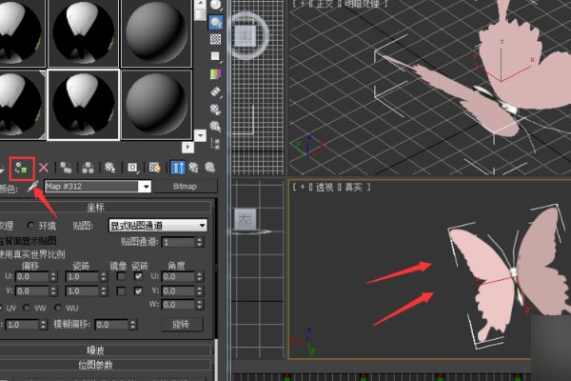This screenshot has width=571, height=381.
Task: Uncheck the U 瓷砖 checkbox
Action: pos(138,276)
